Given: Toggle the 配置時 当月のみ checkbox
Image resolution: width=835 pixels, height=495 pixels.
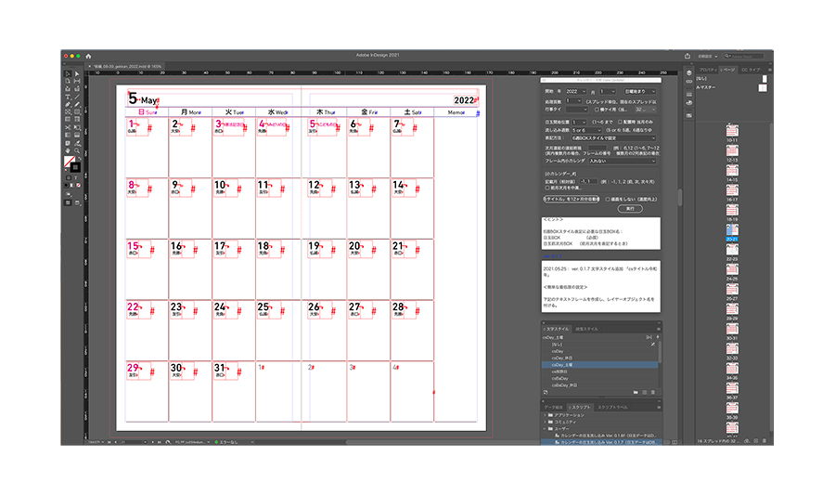Looking at the screenshot, I should click(x=620, y=122).
